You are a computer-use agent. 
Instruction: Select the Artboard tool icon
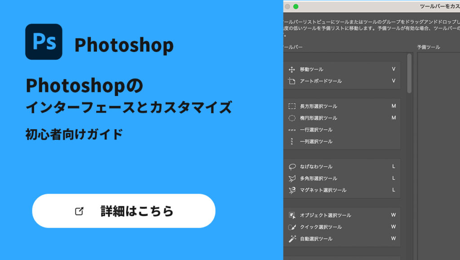click(x=292, y=81)
